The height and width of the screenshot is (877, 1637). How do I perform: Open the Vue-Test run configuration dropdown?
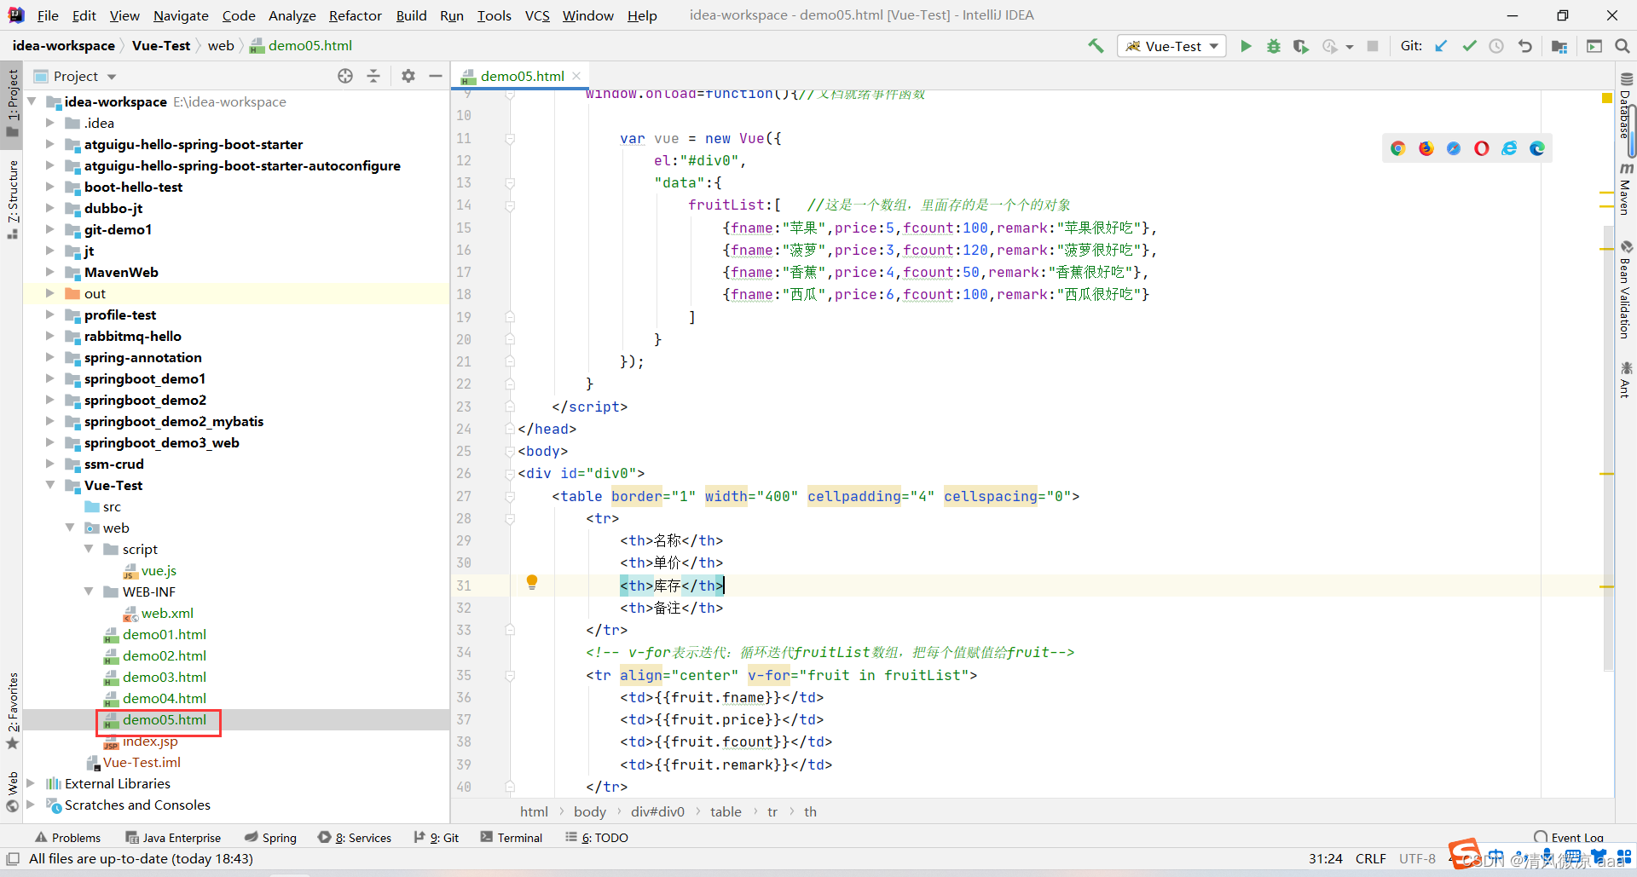[1172, 46]
